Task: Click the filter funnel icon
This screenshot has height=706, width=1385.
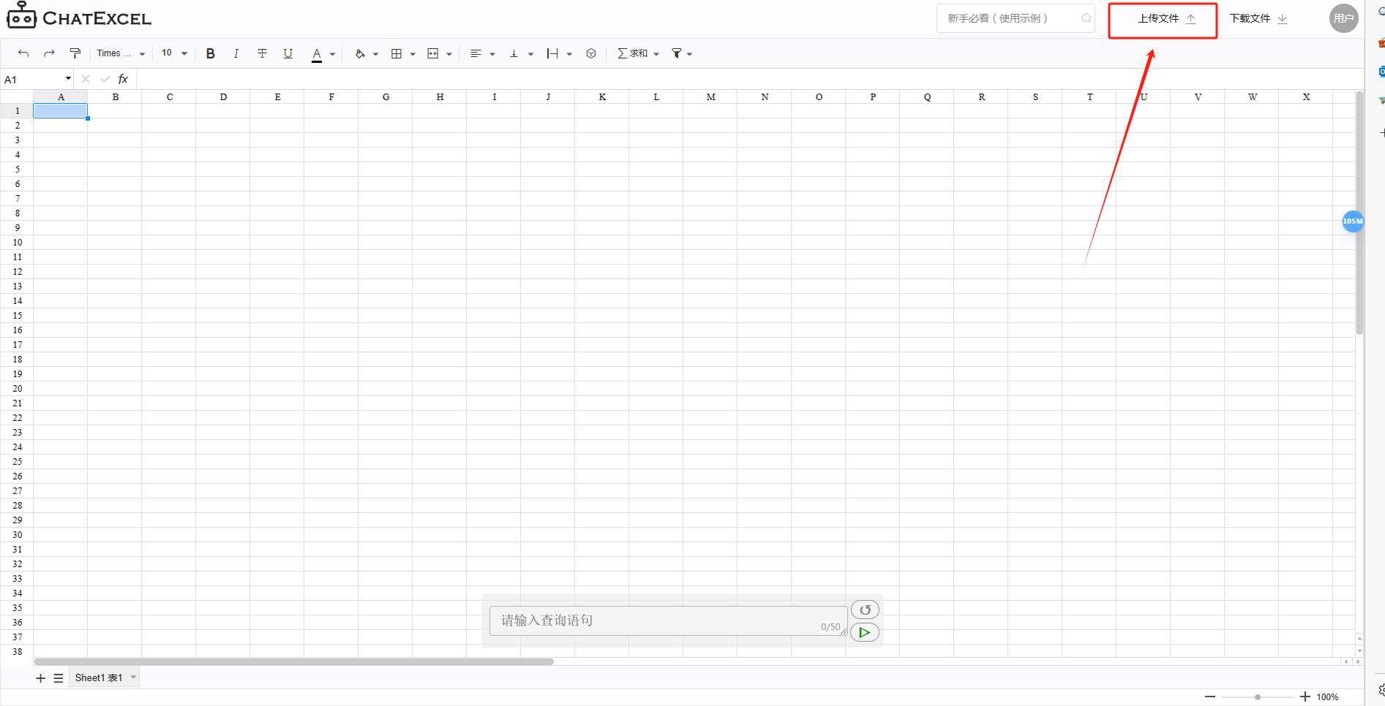Action: pos(677,53)
